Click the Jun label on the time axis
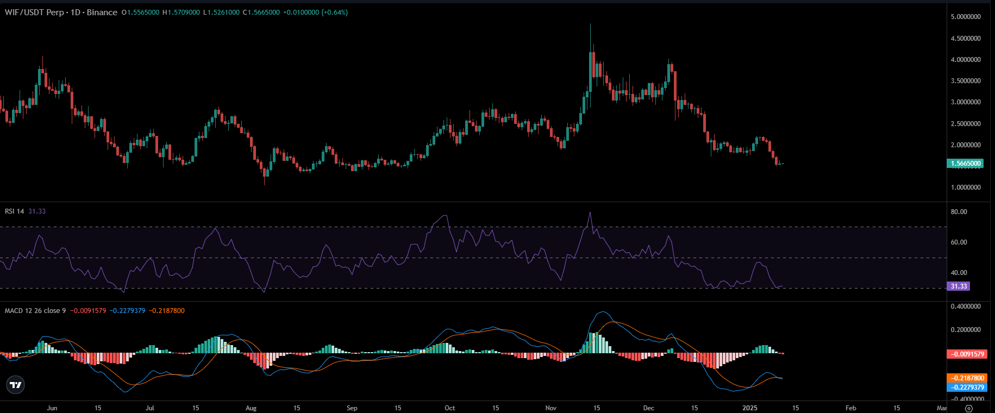The width and height of the screenshot is (995, 413). click(x=52, y=408)
